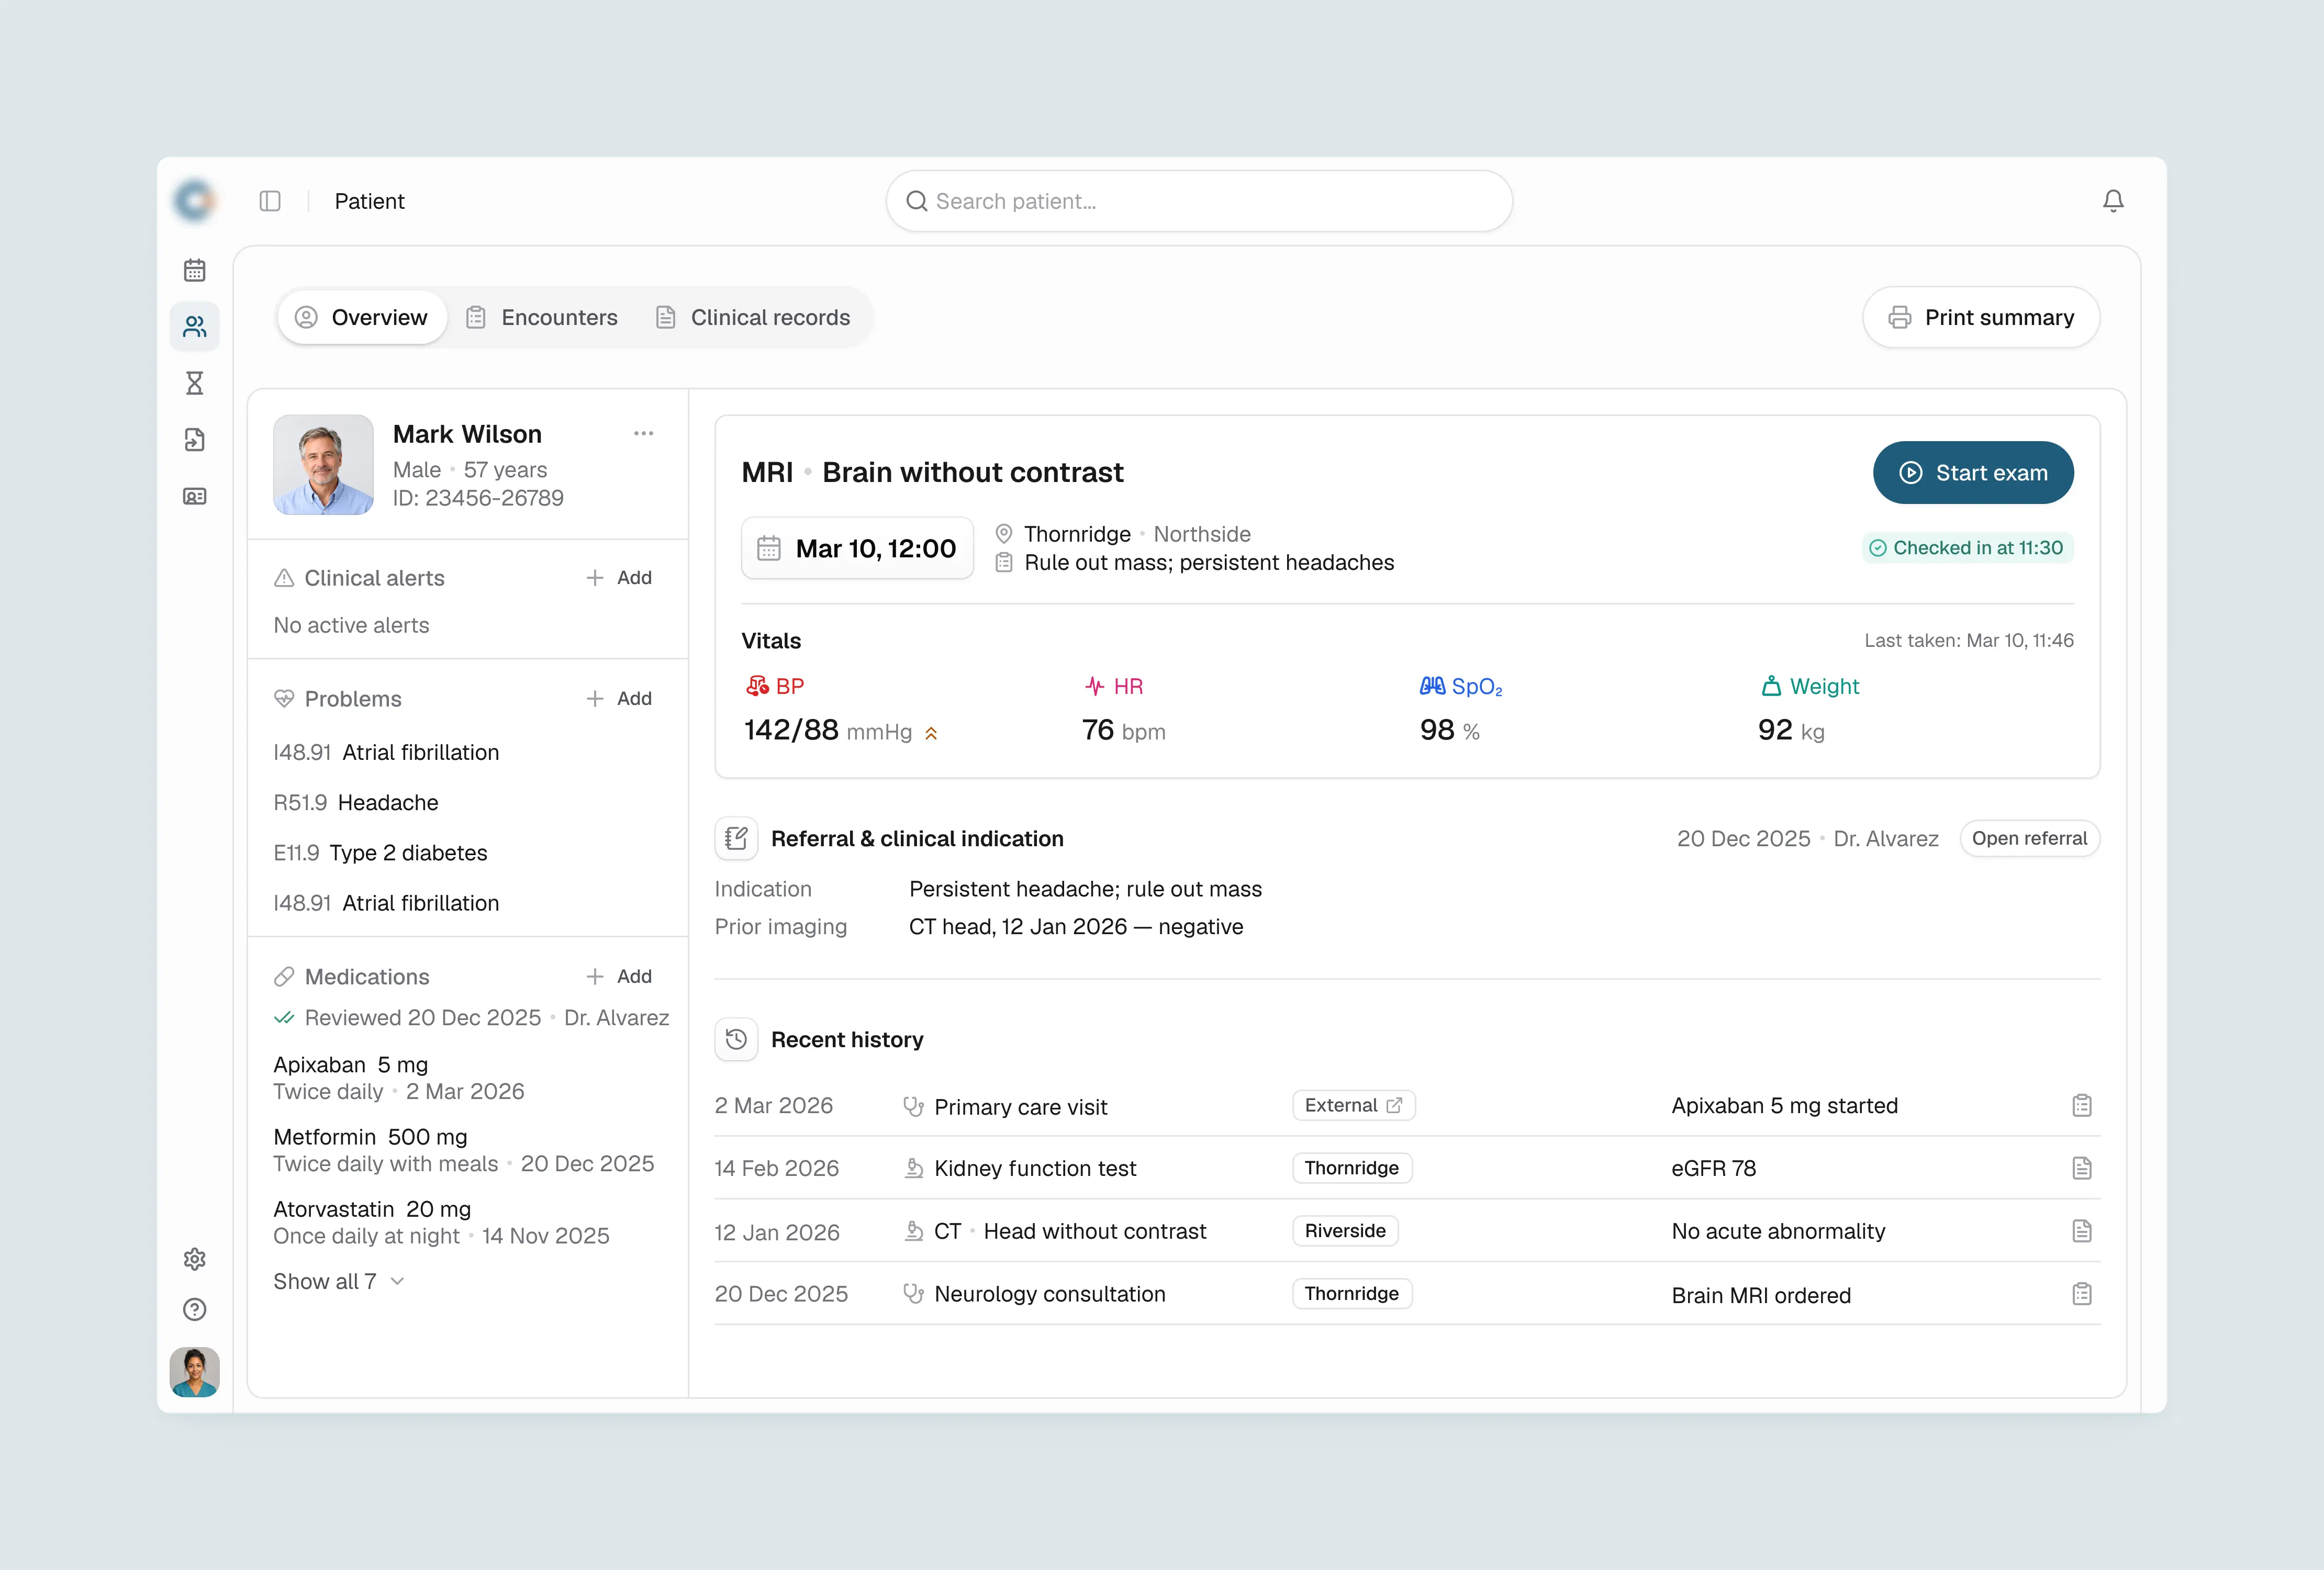Add a new problem
The height and width of the screenshot is (1570, 2324).
[x=619, y=698]
